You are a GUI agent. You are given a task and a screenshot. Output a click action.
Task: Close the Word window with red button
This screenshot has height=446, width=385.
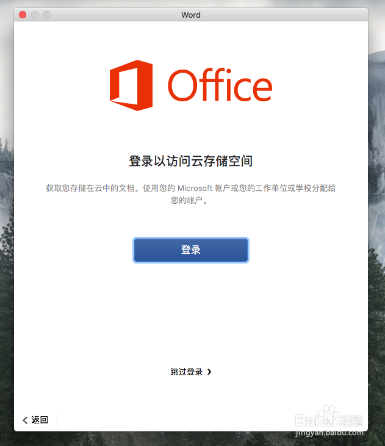[x=23, y=15]
